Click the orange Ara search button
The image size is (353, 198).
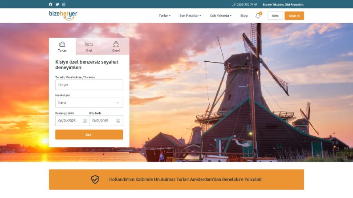pos(89,135)
